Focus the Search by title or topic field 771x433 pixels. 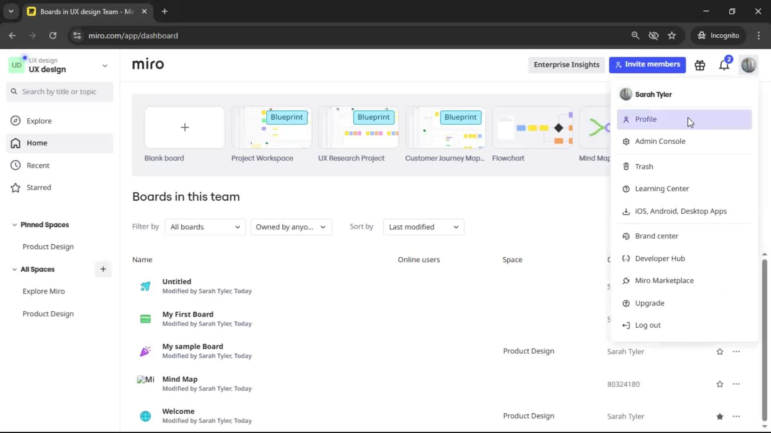[x=60, y=92]
